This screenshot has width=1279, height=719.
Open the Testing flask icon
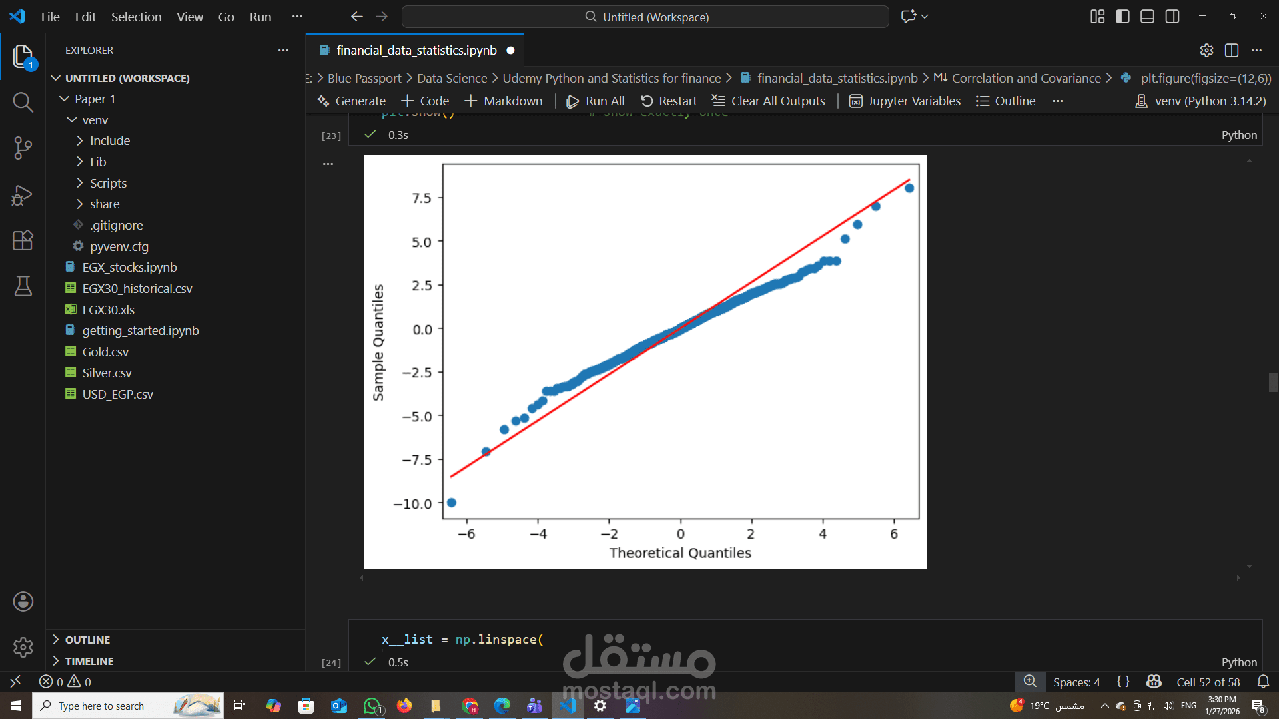pyautogui.click(x=23, y=286)
